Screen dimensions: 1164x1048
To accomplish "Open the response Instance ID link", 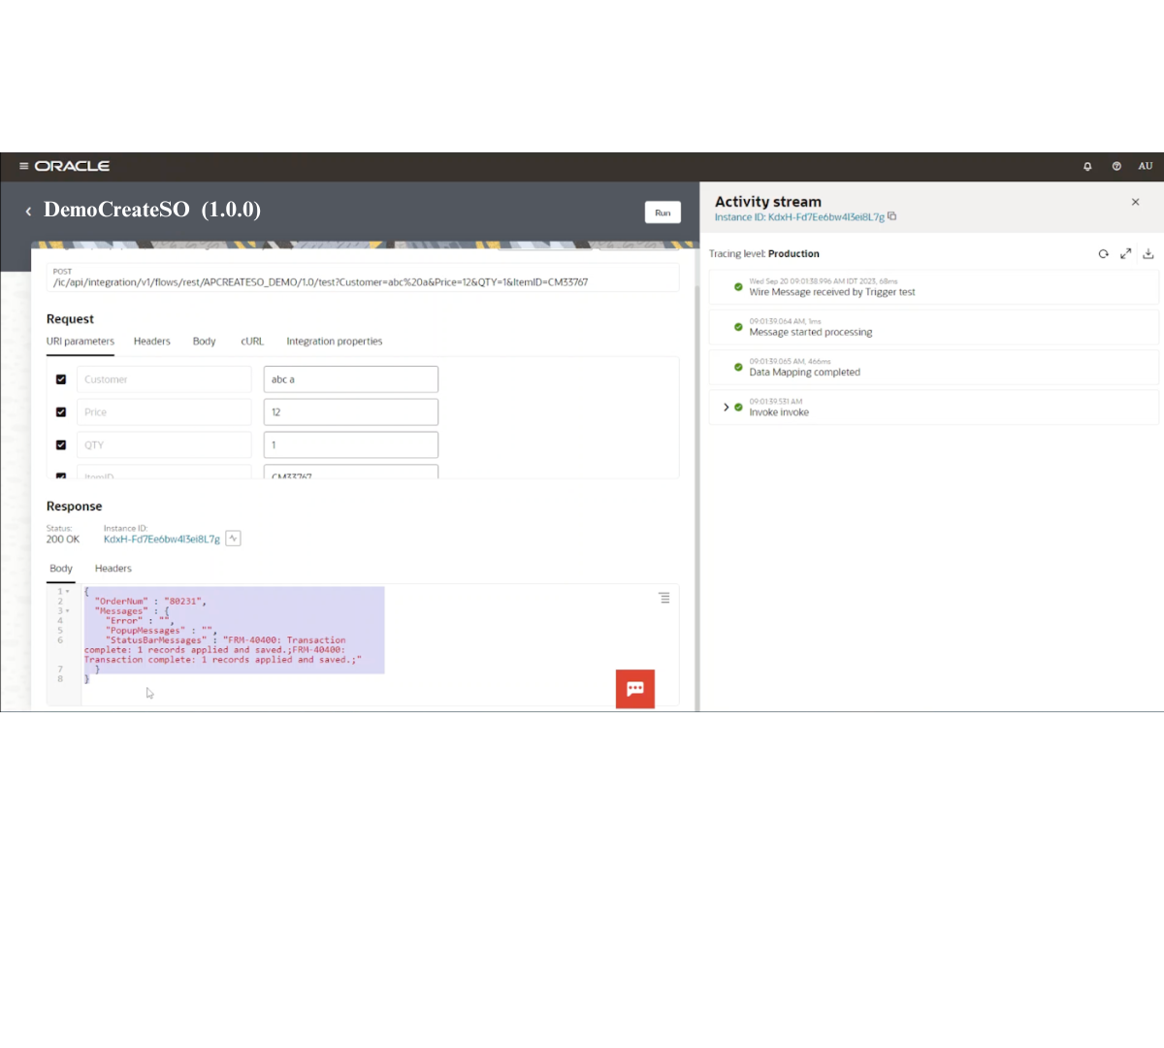I will click(x=162, y=540).
